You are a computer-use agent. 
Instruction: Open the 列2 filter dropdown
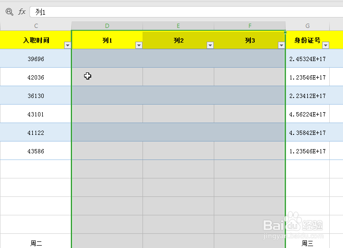[210, 45]
